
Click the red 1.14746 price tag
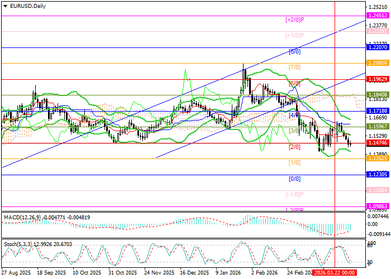[x=378, y=143]
